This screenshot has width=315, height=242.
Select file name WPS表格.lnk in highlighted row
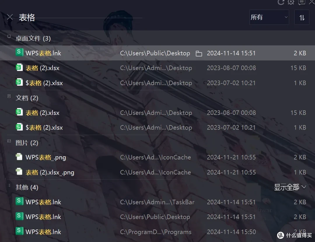coord(43,53)
